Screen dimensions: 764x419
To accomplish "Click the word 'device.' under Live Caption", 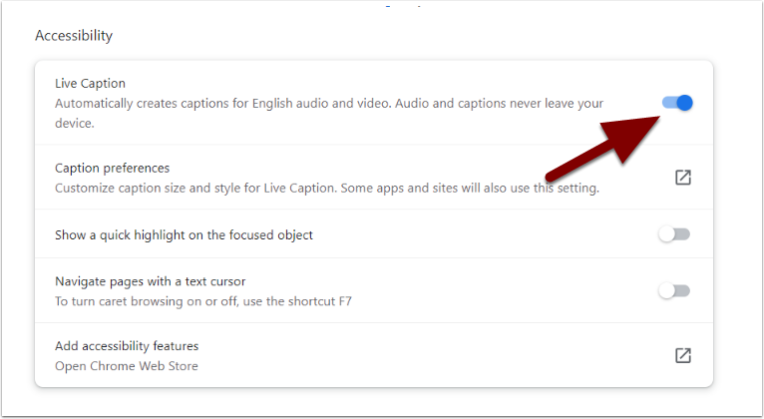I will [x=74, y=124].
